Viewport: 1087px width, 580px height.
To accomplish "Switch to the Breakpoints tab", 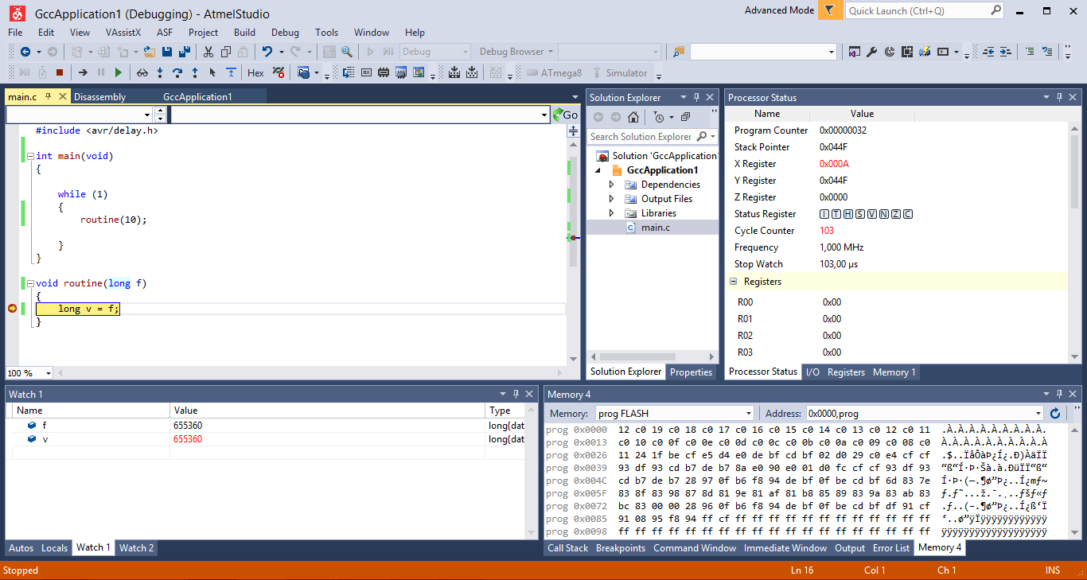I will click(621, 548).
